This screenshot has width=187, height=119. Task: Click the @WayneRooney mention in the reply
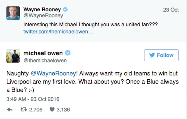coord(53,73)
